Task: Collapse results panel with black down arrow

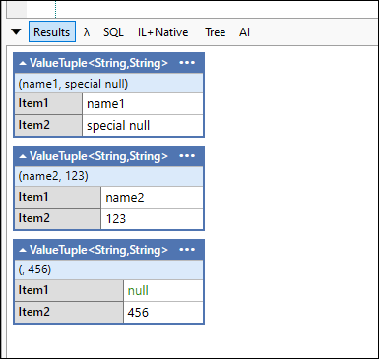Action: [16, 31]
